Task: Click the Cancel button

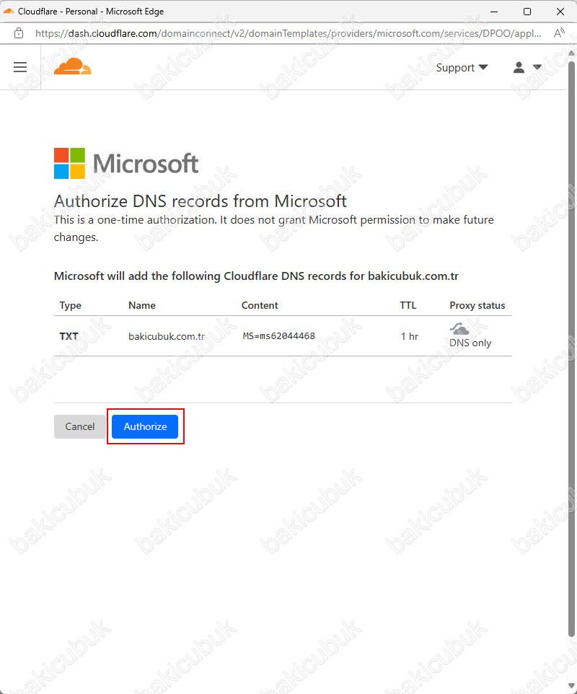Action: [79, 426]
